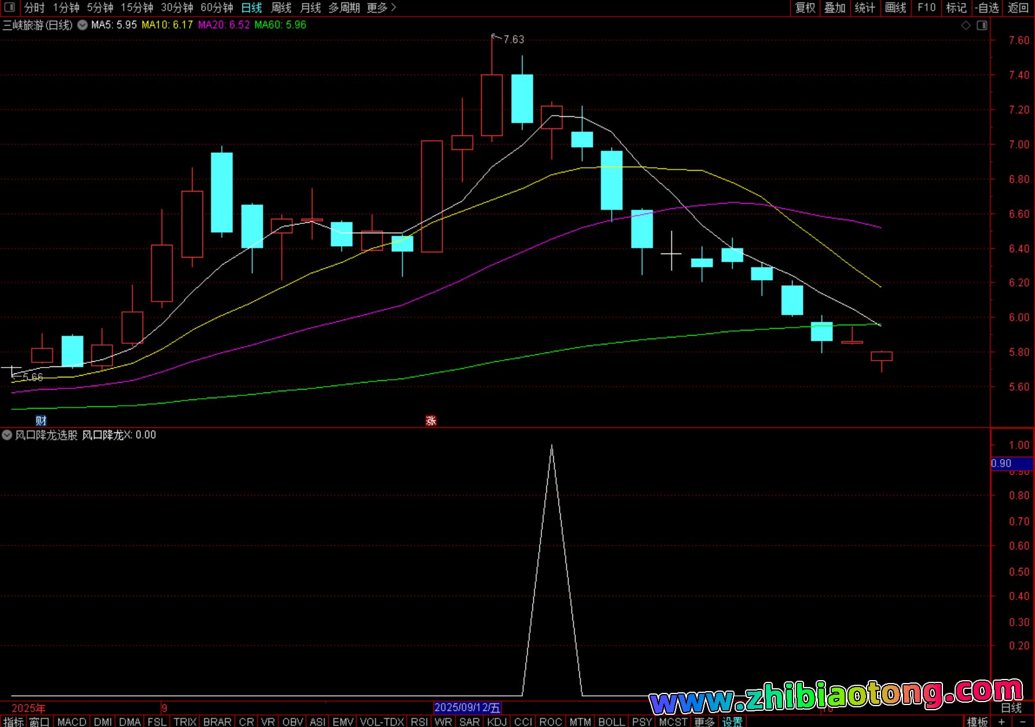
Task: Click the left sidebar panel toggle icon
Action: pyautogui.click(x=9, y=8)
